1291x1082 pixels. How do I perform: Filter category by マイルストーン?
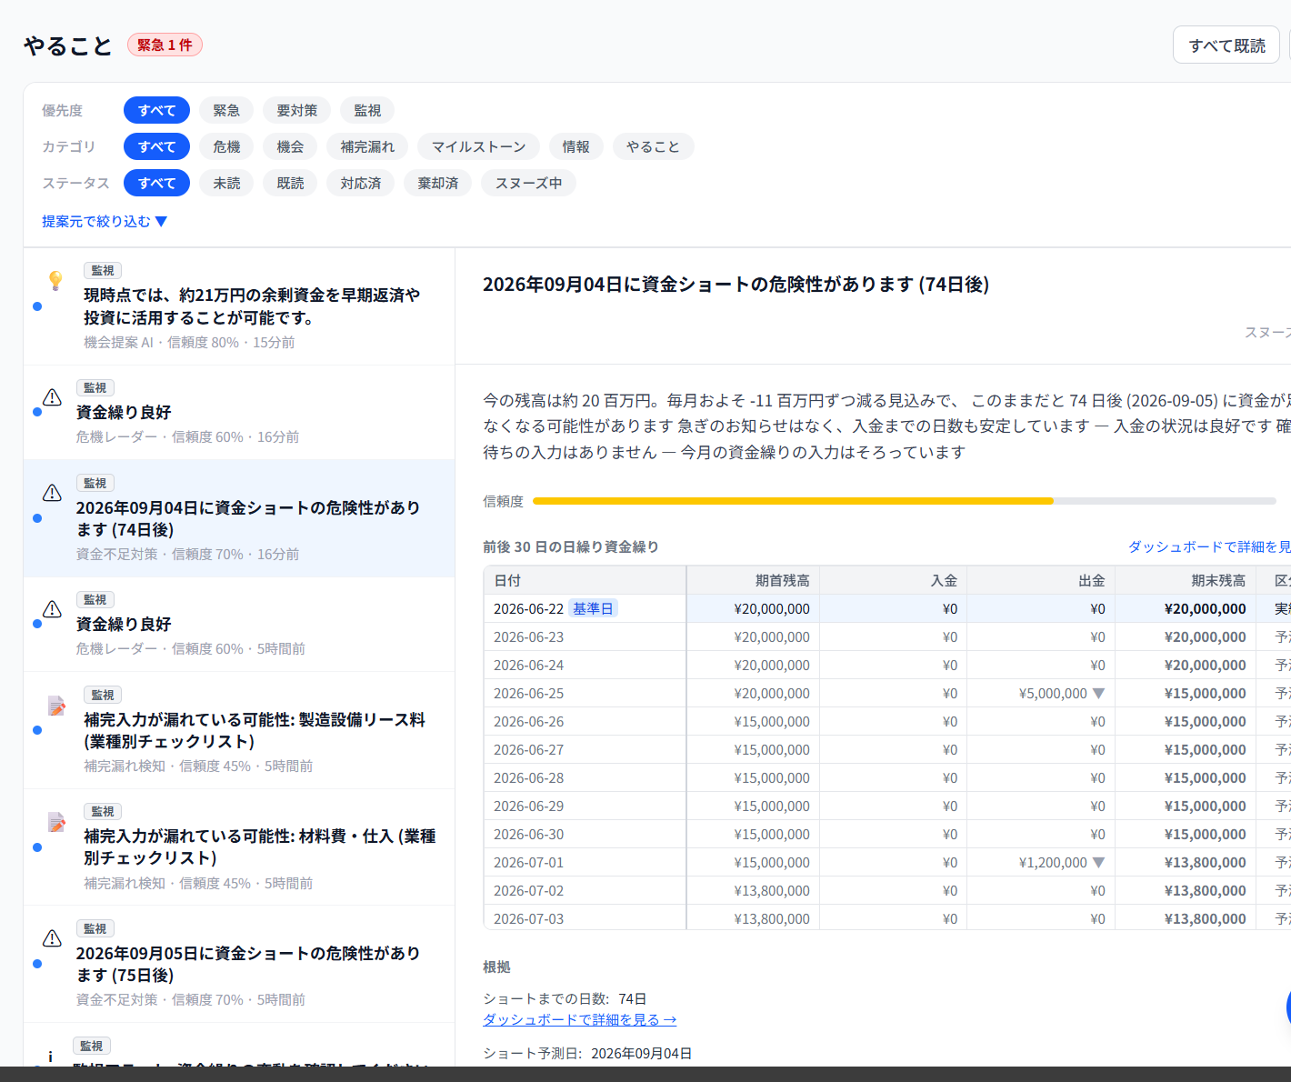pyautogui.click(x=478, y=146)
